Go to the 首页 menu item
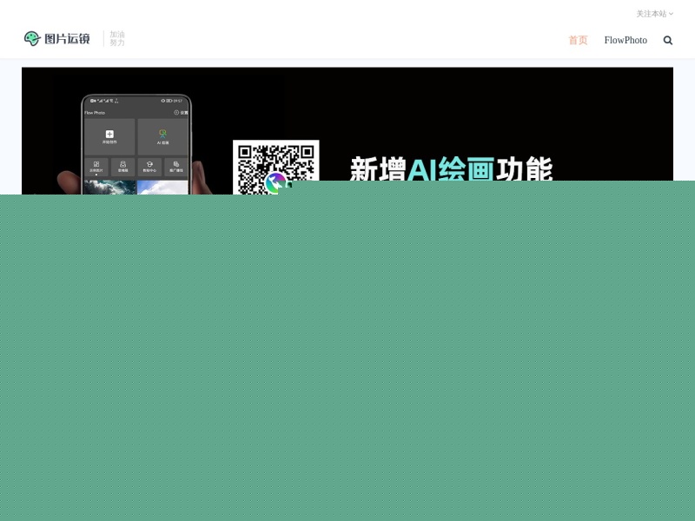 (578, 40)
